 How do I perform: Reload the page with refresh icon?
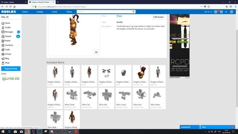point(10,7)
